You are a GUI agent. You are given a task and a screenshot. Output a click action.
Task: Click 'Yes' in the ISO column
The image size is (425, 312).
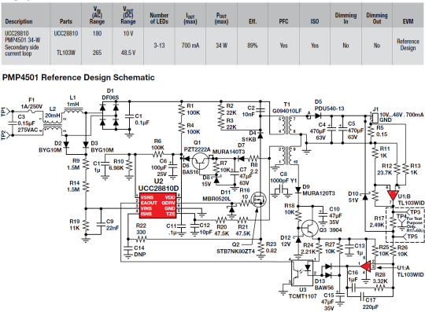click(x=315, y=46)
